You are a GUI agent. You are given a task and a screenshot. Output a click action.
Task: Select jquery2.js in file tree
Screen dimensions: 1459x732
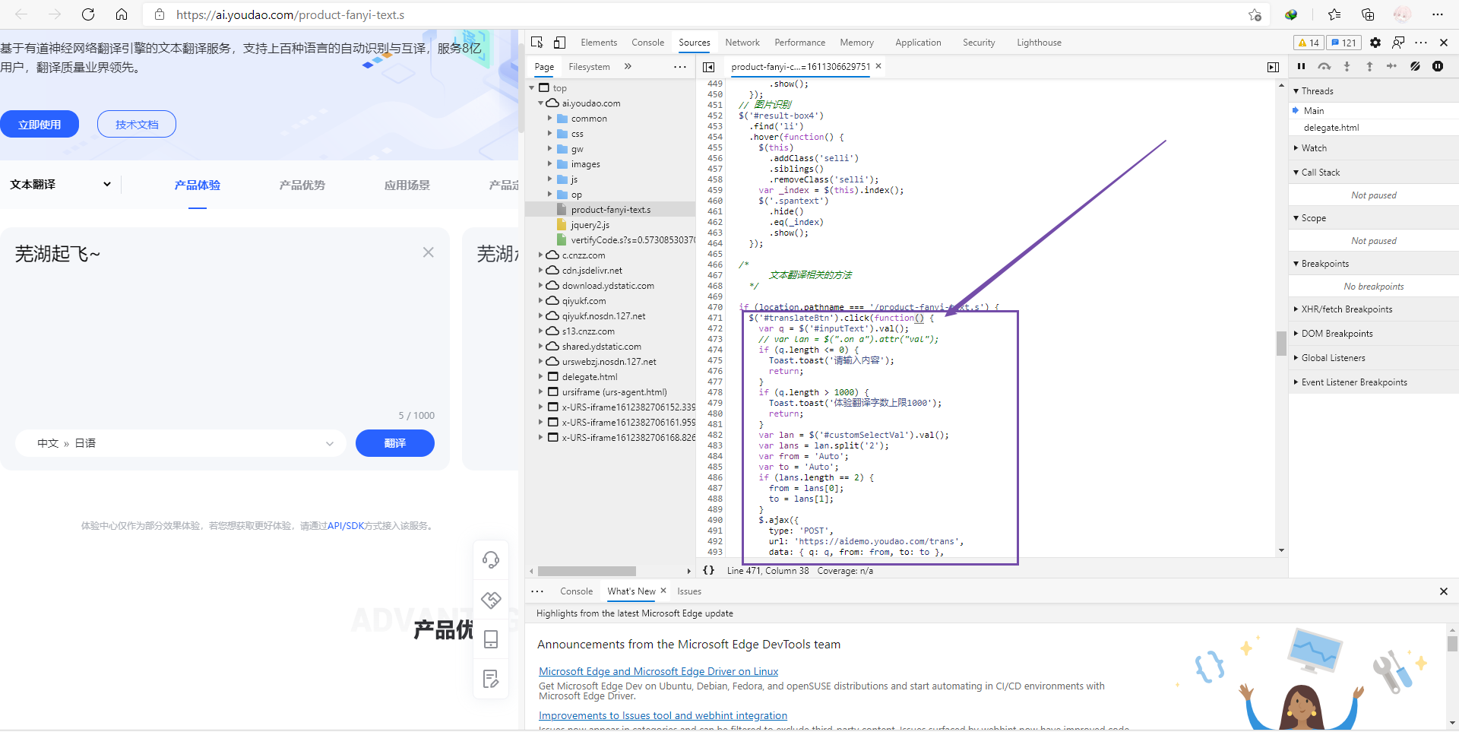coord(590,225)
